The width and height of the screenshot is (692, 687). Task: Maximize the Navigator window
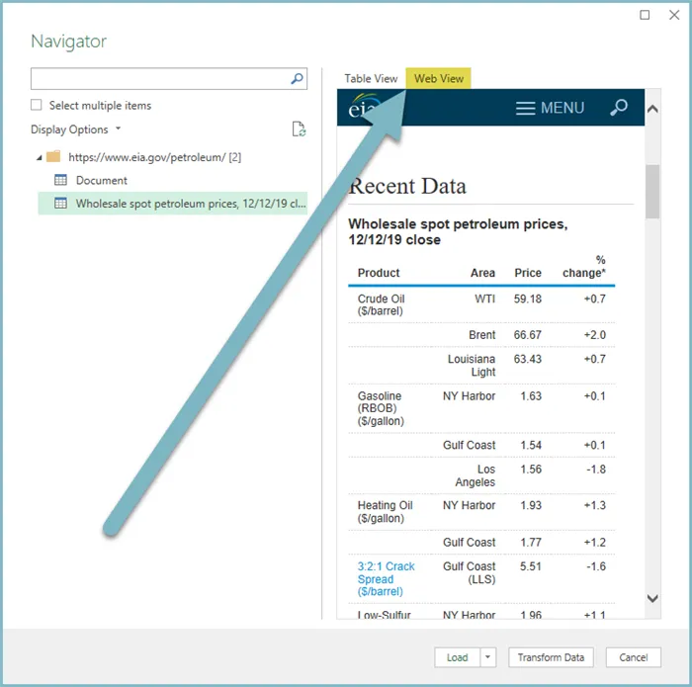point(646,15)
